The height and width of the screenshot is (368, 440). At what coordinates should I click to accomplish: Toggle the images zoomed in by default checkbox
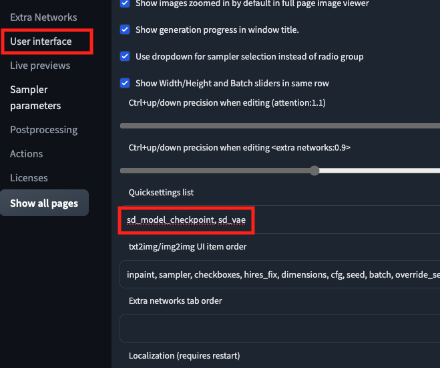pyautogui.click(x=125, y=3)
